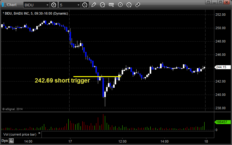The width and height of the screenshot is (232, 145).
Task: Click the bar replay play button
Action: [120, 5]
